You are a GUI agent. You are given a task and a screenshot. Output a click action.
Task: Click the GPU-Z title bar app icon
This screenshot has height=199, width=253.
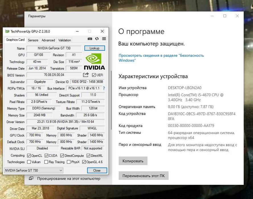coord(7,31)
